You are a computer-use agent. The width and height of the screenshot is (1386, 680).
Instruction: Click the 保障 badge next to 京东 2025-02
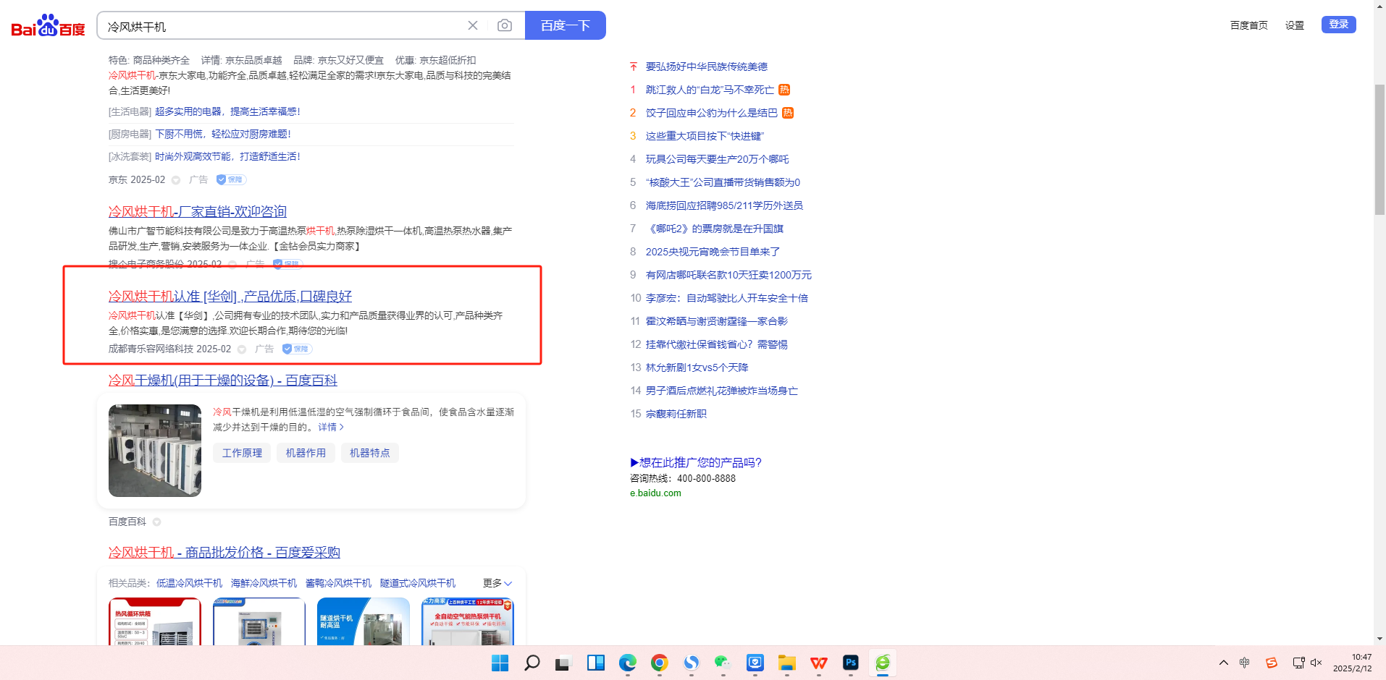(232, 179)
